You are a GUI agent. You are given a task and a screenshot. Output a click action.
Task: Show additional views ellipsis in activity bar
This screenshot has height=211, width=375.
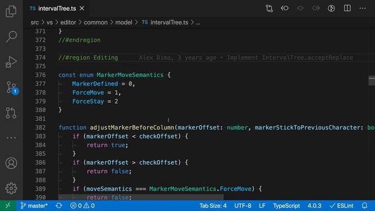click(11, 138)
